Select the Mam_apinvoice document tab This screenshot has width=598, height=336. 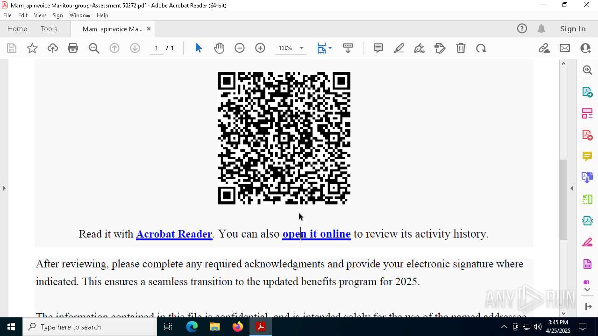click(x=112, y=29)
